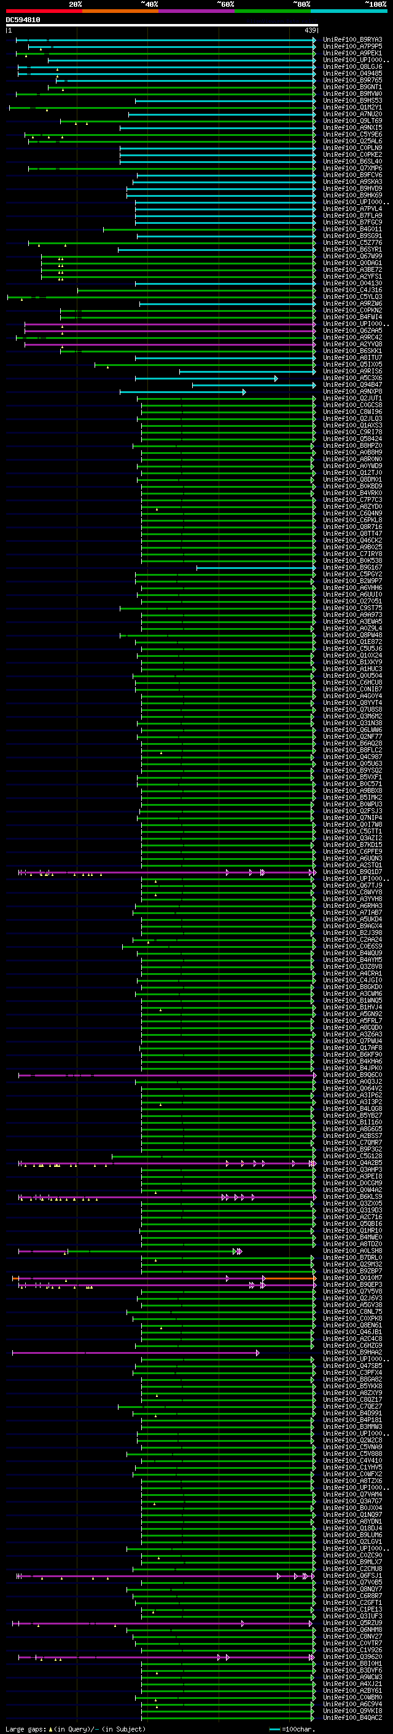This screenshot has height=1734, width=393.
Task: Select hit label UniRef100_C7QE27
Action: 352,1407
